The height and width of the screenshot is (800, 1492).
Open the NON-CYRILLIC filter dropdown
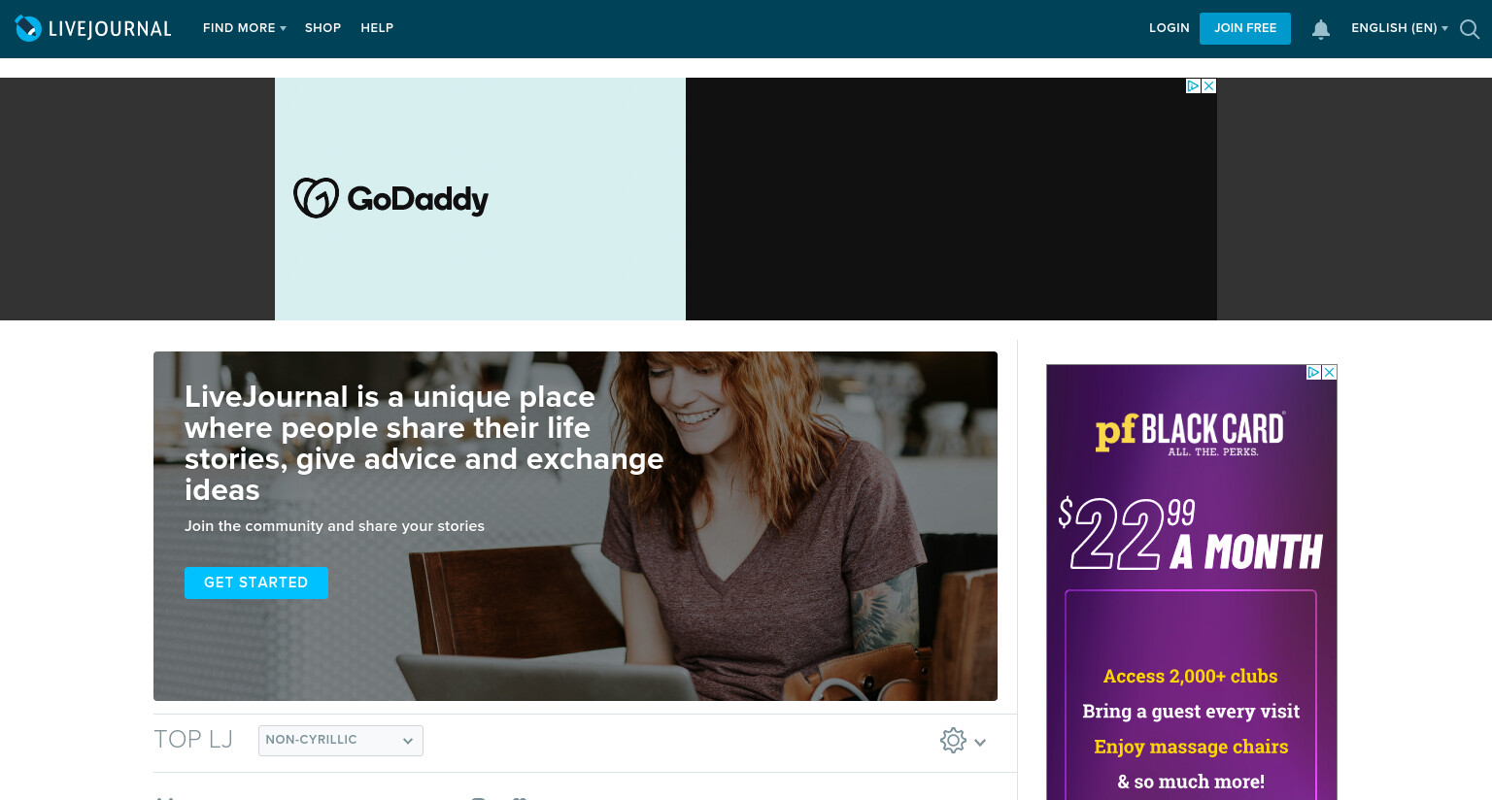coord(341,740)
